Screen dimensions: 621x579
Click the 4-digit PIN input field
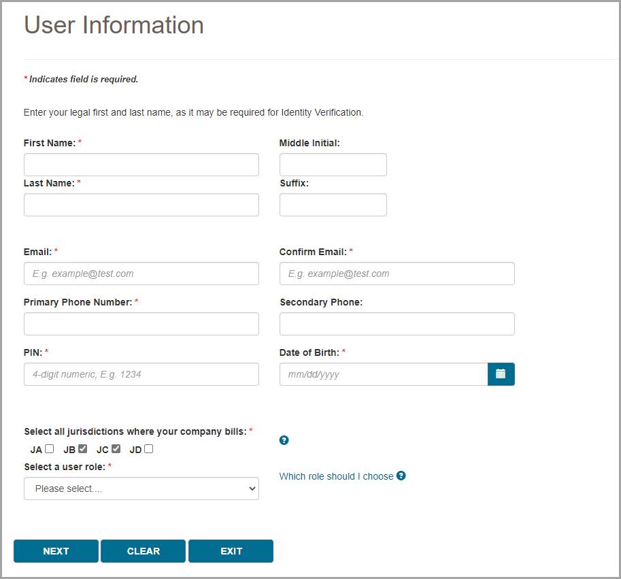pos(141,374)
